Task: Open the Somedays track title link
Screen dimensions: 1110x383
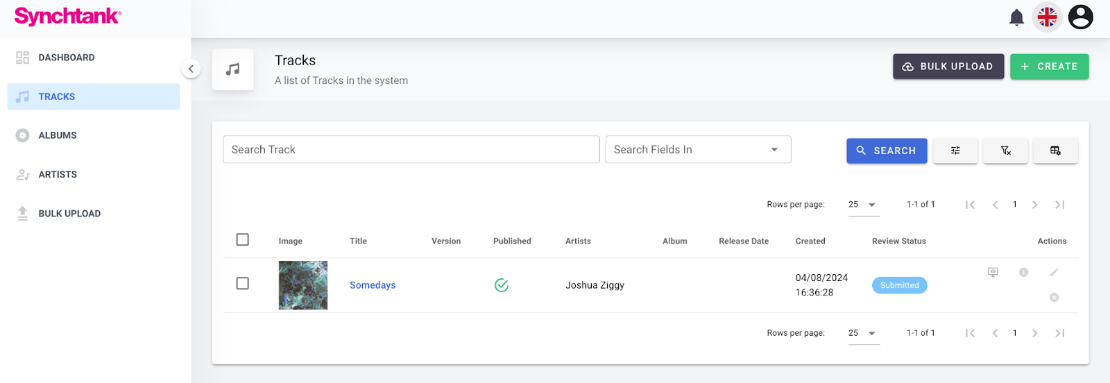Action: (x=373, y=285)
